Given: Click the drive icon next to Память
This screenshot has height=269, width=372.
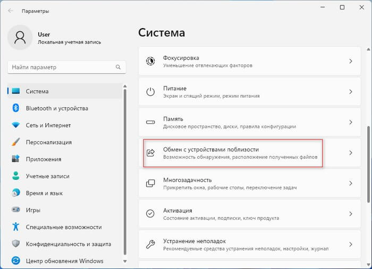Looking at the screenshot, I should point(150,122).
